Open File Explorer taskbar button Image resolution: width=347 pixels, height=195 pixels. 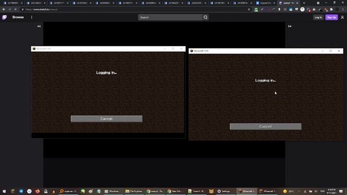pyautogui.click(x=134, y=191)
